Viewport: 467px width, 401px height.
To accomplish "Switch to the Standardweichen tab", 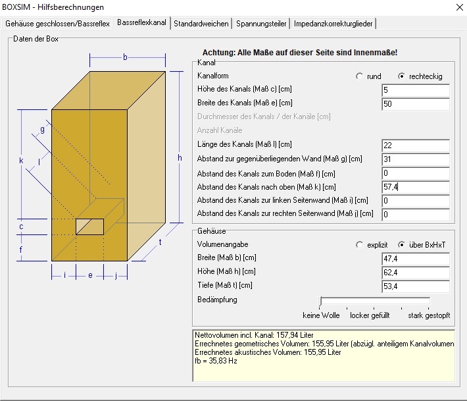I will (x=201, y=24).
